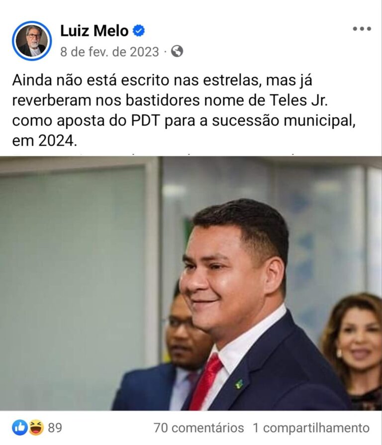Click the laughing Haha reaction emoji
Screen dimensions: 382x445
pos(37,428)
